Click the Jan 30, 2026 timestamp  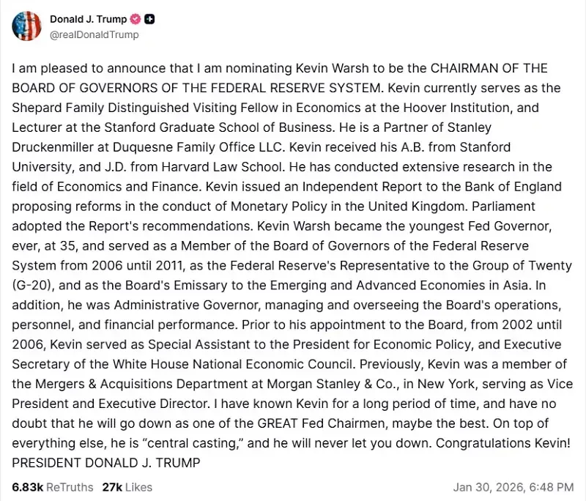(513, 486)
